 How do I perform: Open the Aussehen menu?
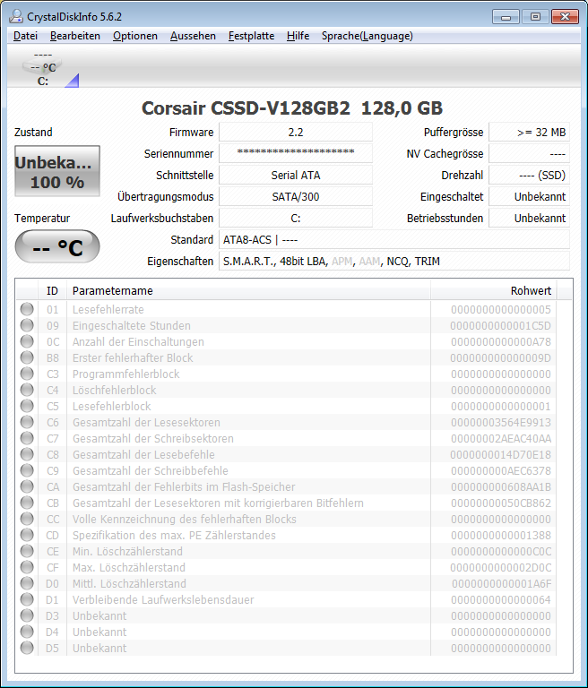[193, 36]
